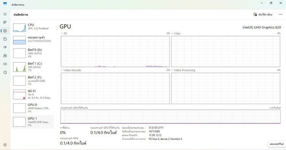Go to the Processes page icon

click(5, 22)
